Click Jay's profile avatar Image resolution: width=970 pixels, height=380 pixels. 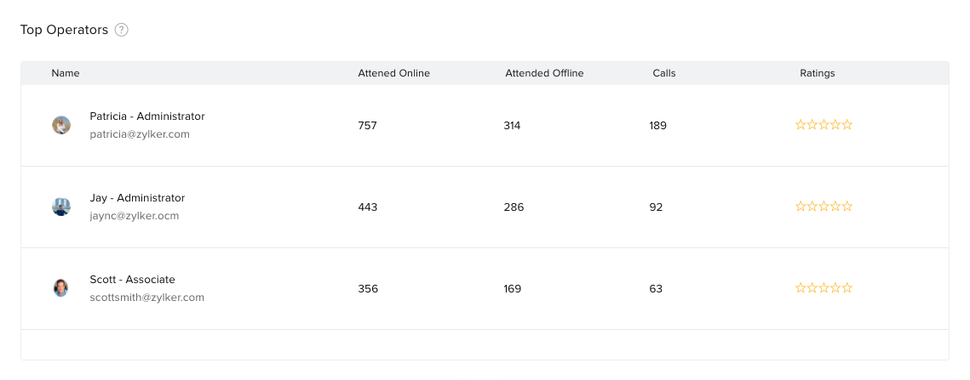[x=61, y=207]
